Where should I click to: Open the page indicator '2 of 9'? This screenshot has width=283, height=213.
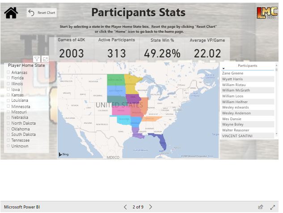(x=138, y=207)
